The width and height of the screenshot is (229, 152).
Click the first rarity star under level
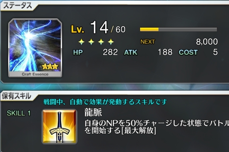click(81, 42)
